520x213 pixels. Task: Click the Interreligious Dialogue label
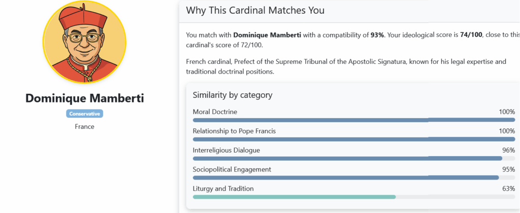coord(226,150)
